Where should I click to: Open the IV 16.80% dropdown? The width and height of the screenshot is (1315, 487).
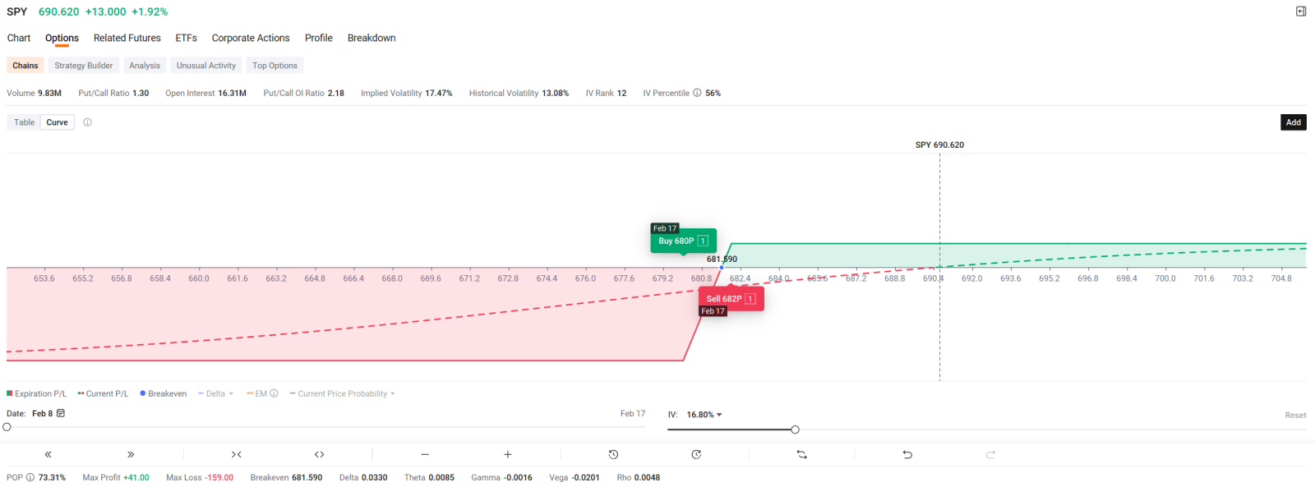[x=704, y=415]
